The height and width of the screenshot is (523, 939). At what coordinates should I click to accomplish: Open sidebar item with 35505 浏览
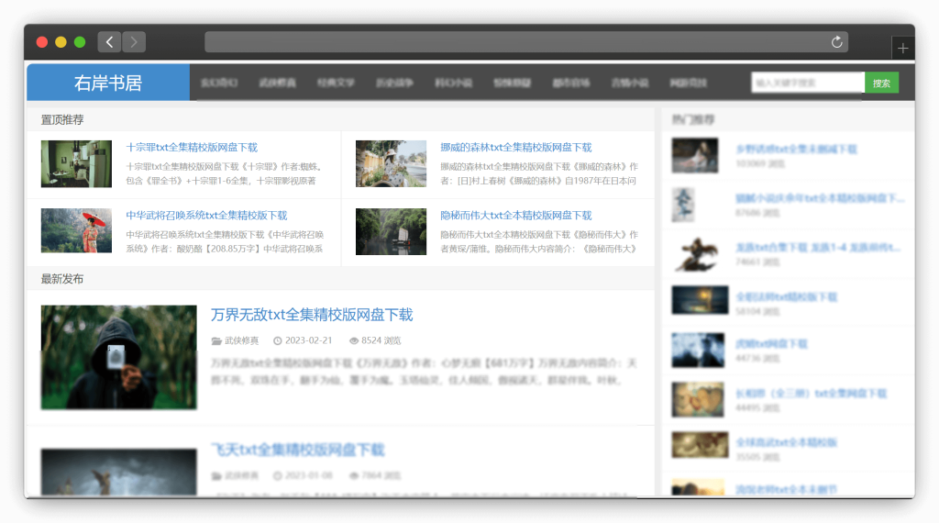coord(786,443)
